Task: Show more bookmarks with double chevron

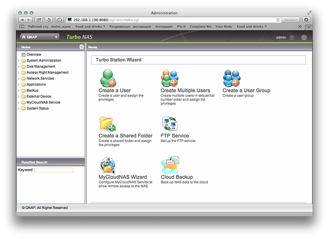Action: (300, 27)
